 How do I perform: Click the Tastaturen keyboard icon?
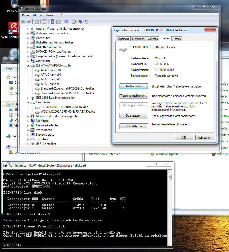(33, 139)
